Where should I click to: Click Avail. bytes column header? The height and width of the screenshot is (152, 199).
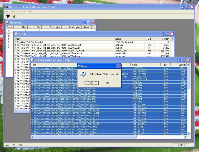[71, 27]
